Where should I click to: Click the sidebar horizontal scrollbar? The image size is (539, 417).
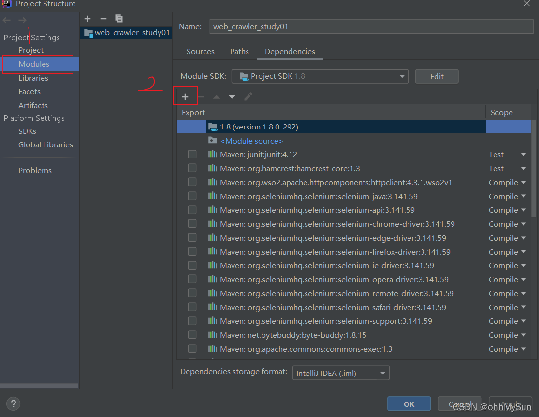click(39, 386)
